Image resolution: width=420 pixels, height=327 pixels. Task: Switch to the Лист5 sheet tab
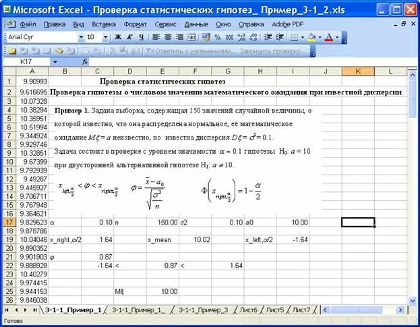point(274,310)
